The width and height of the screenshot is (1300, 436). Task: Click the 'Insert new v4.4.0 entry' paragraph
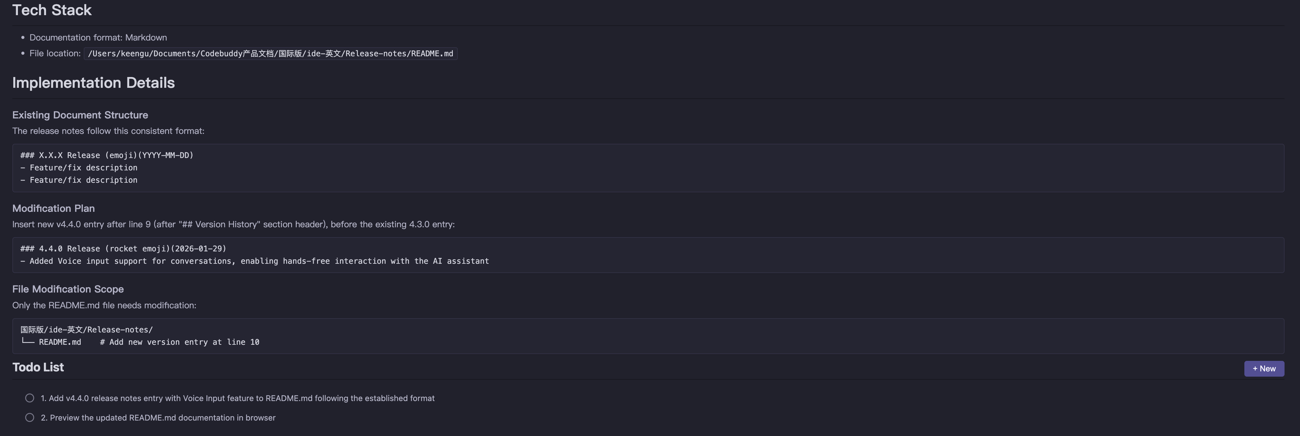pos(233,224)
